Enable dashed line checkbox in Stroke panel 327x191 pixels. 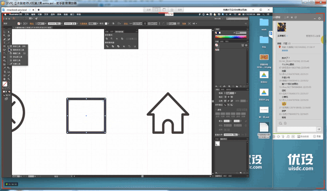point(216,109)
